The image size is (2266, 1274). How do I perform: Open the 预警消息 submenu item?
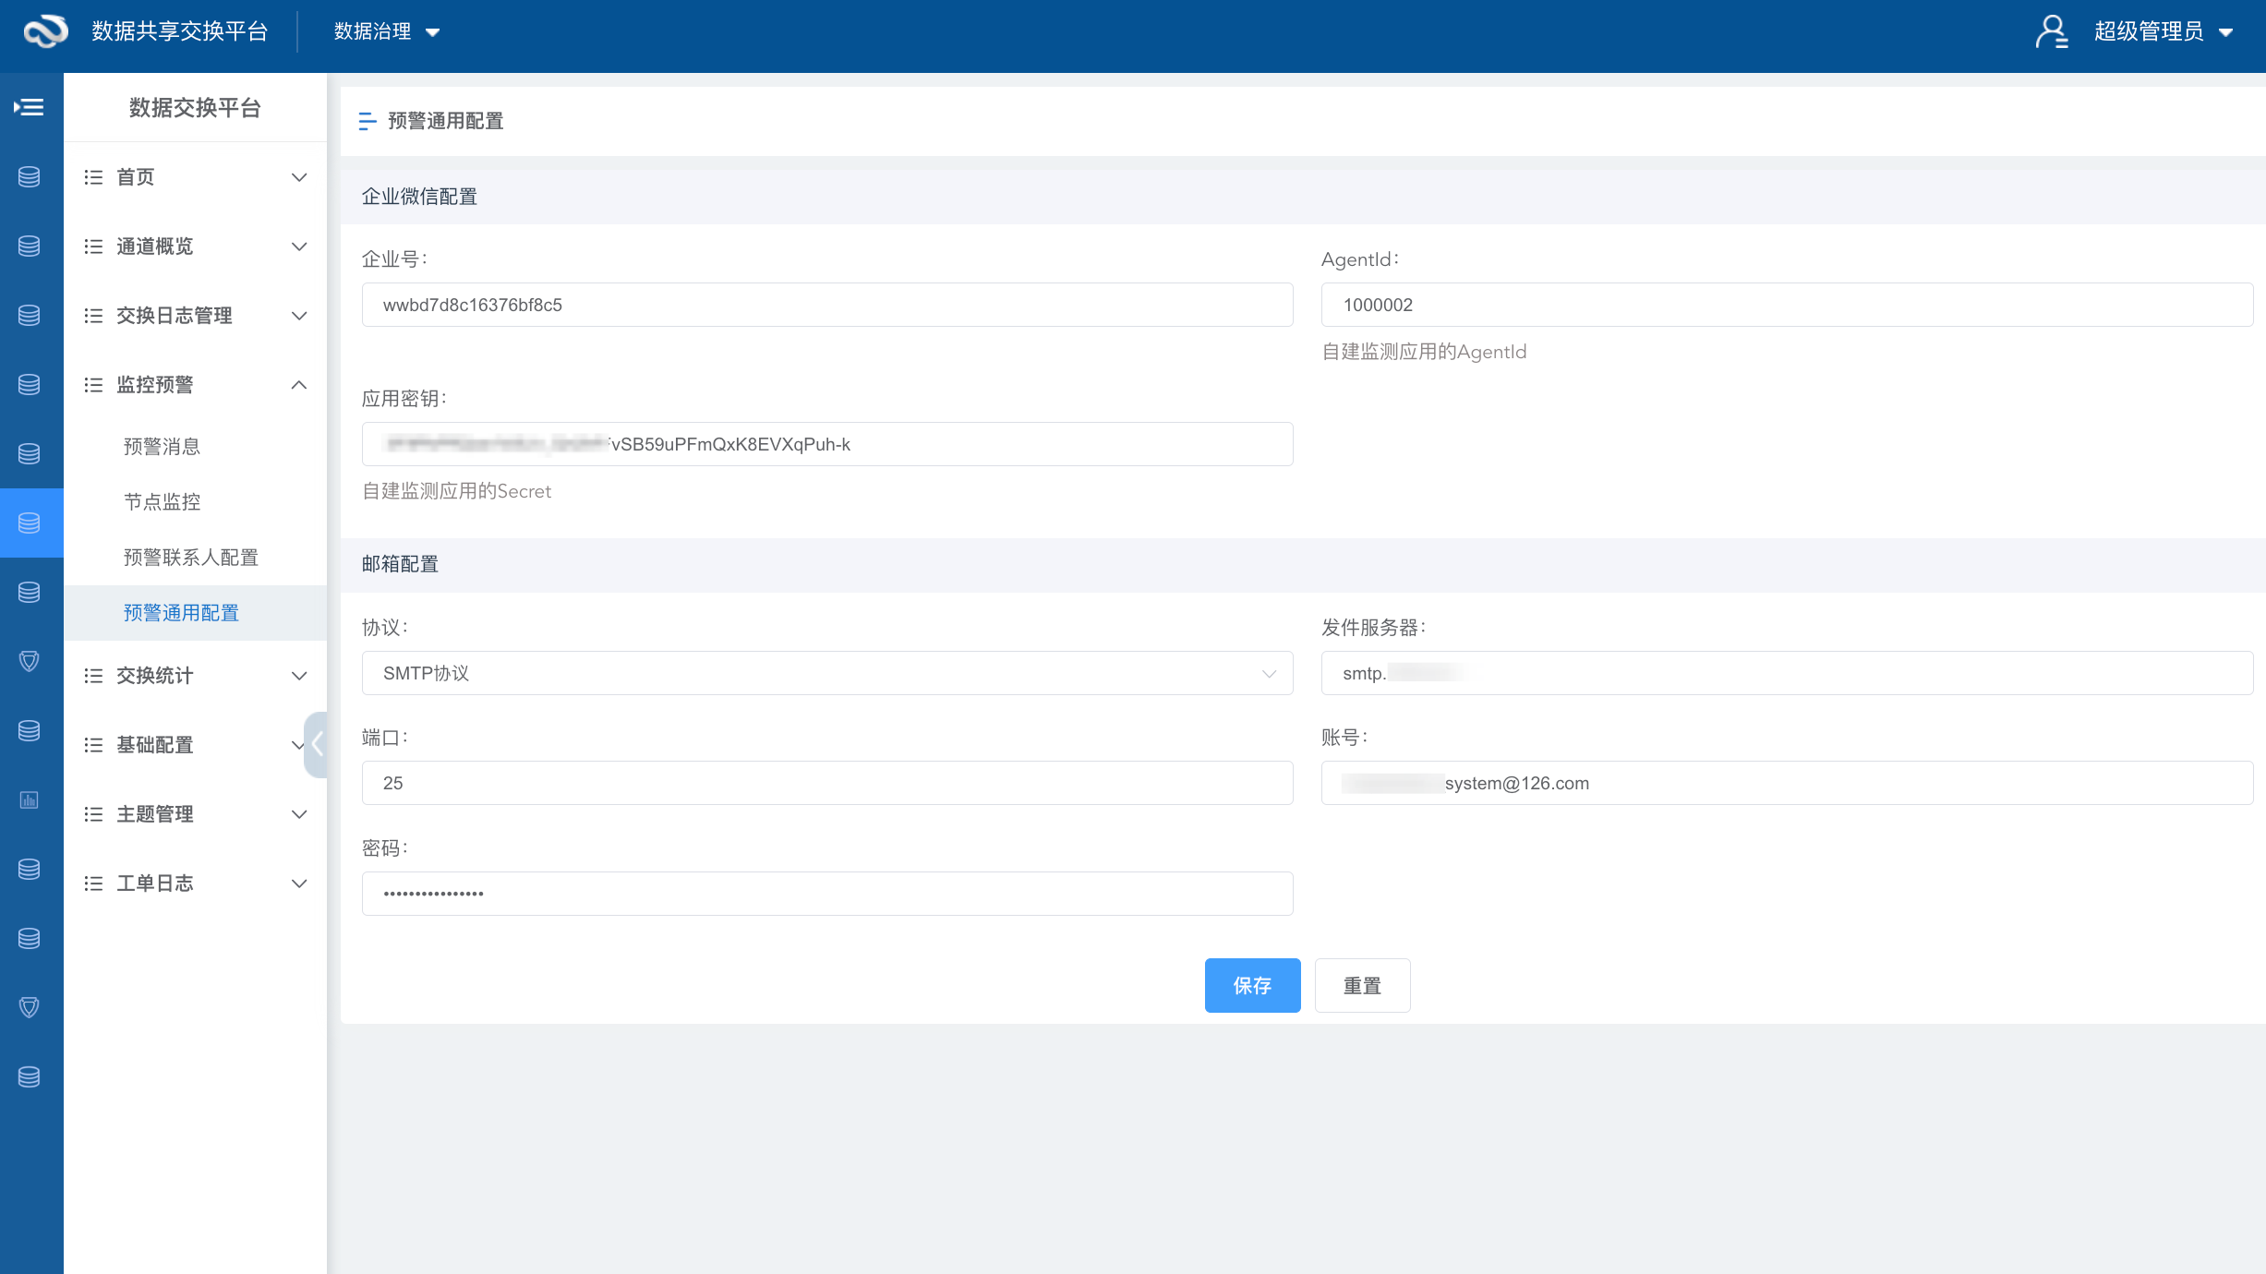162,447
